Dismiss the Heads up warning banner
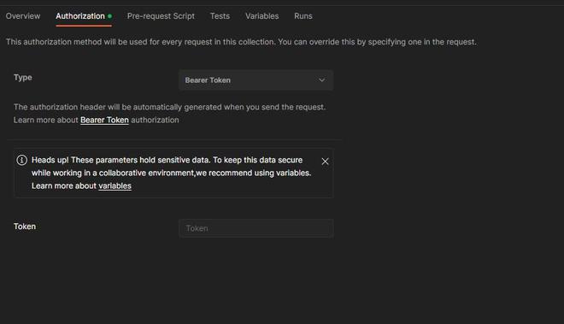 coord(326,162)
